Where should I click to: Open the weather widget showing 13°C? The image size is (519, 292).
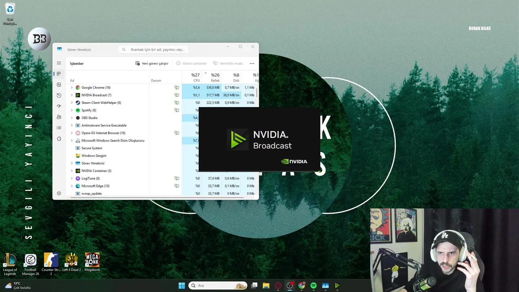click(18, 286)
